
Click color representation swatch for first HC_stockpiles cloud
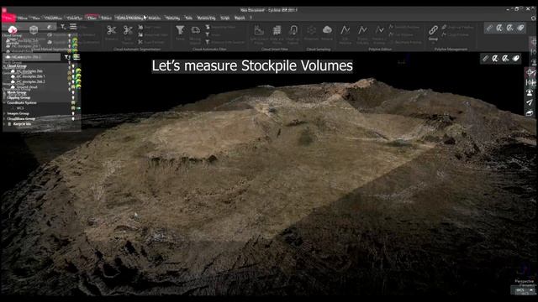(78, 71)
